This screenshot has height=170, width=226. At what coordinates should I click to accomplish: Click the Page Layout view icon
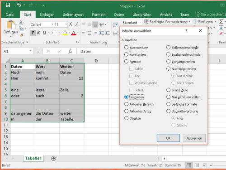pyautogui.click(x=197, y=165)
